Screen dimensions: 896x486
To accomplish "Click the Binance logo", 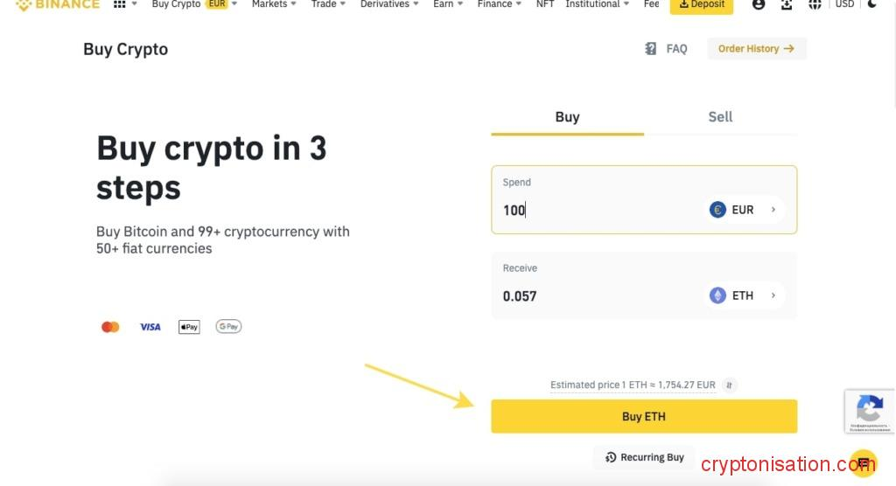I will [x=58, y=4].
